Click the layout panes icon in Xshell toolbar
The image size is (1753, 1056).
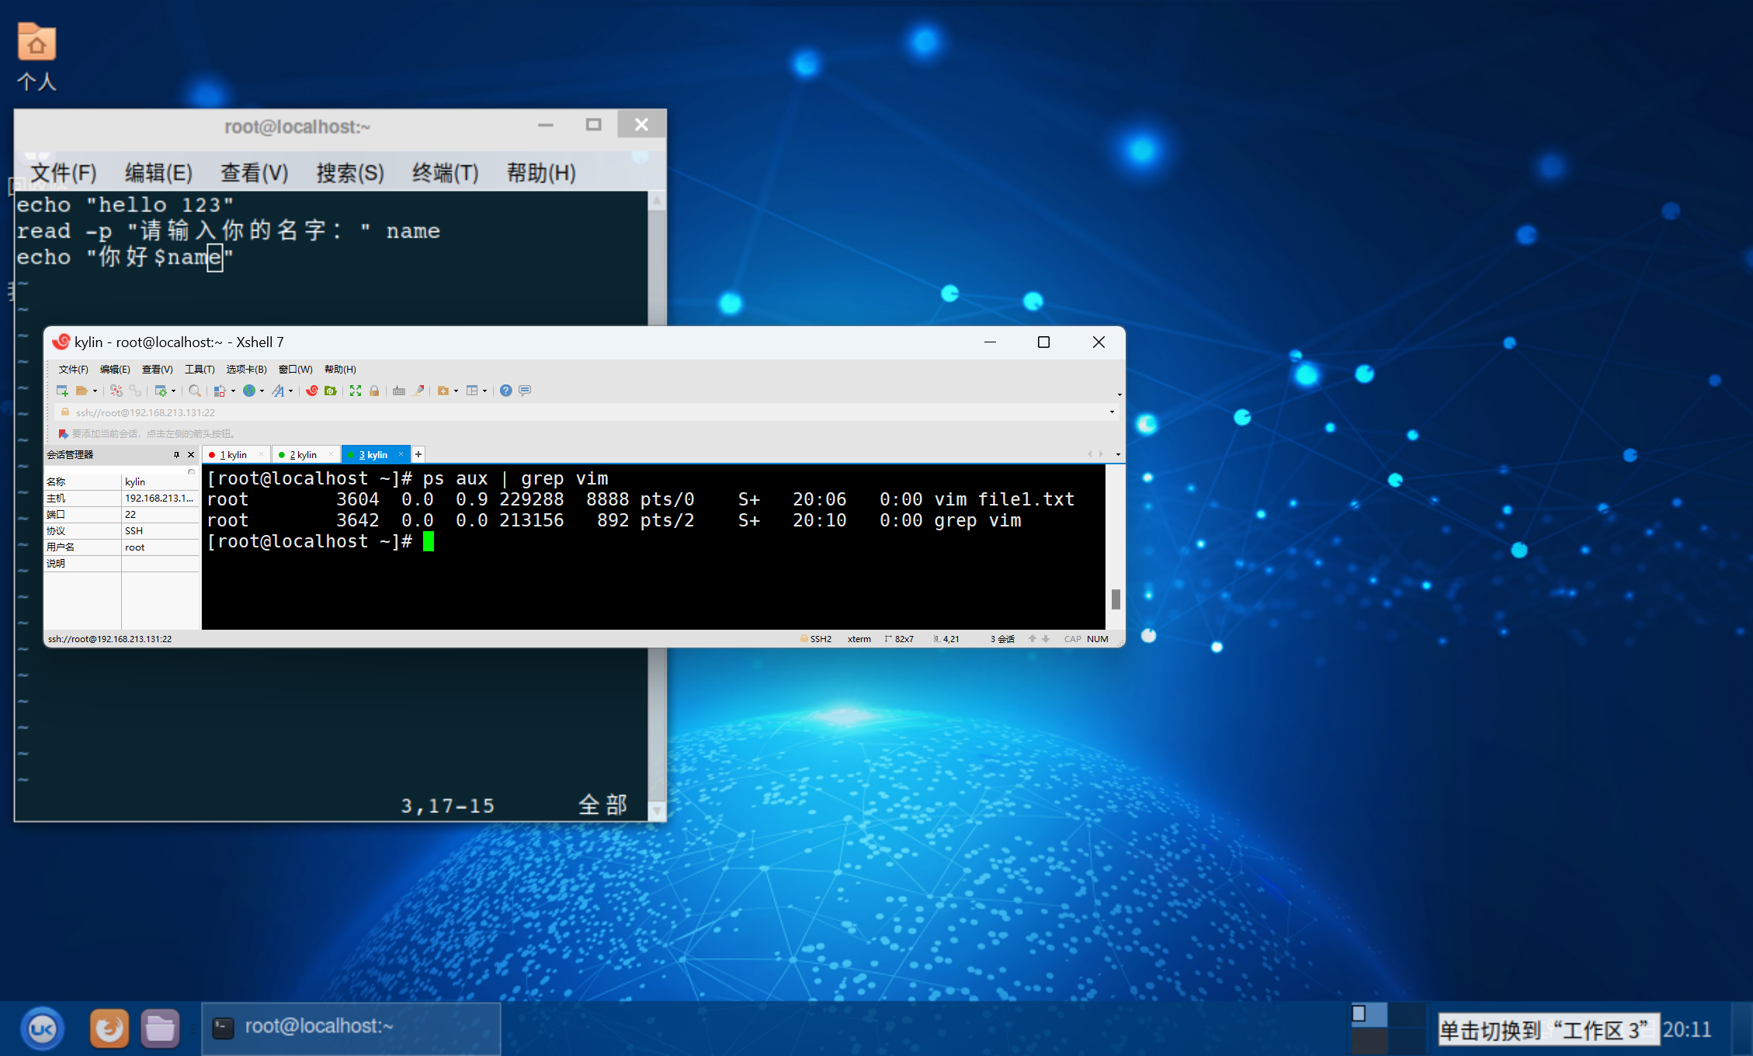tap(472, 391)
